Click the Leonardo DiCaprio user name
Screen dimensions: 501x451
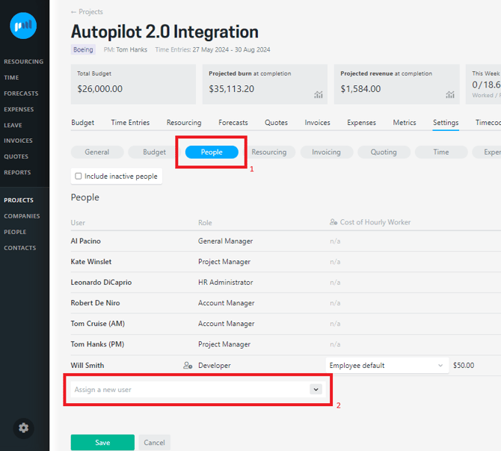pyautogui.click(x=101, y=283)
